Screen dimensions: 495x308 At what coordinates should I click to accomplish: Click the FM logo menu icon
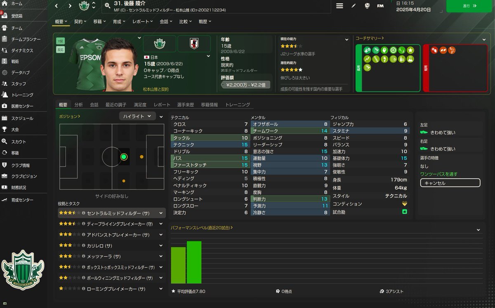point(380,6)
